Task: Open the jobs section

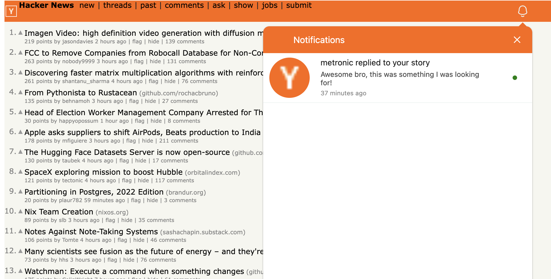Action: [270, 5]
